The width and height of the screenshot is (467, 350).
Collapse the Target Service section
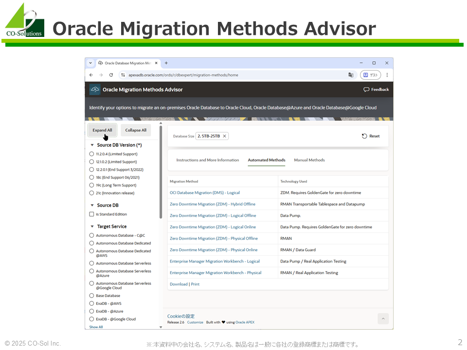pos(92,226)
